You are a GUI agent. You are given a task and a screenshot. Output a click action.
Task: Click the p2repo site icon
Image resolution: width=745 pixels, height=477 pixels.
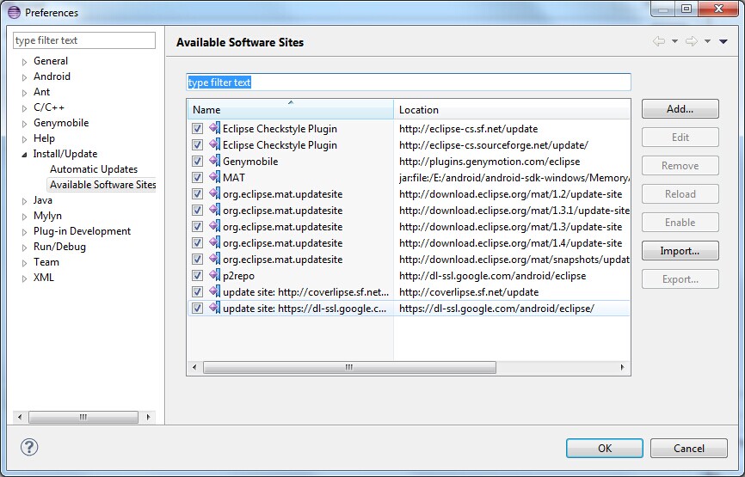click(214, 276)
